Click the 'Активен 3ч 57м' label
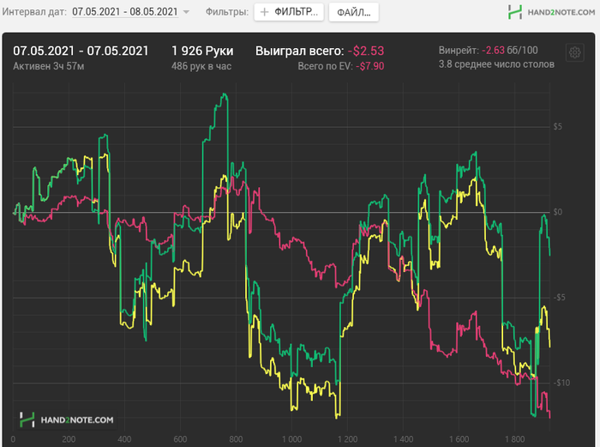The image size is (600, 447). click(49, 66)
